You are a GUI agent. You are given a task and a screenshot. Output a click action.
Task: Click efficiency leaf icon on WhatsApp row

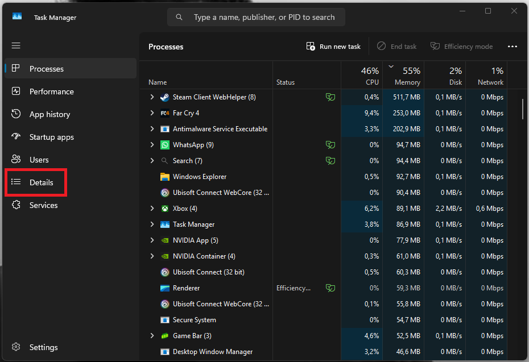coord(330,145)
